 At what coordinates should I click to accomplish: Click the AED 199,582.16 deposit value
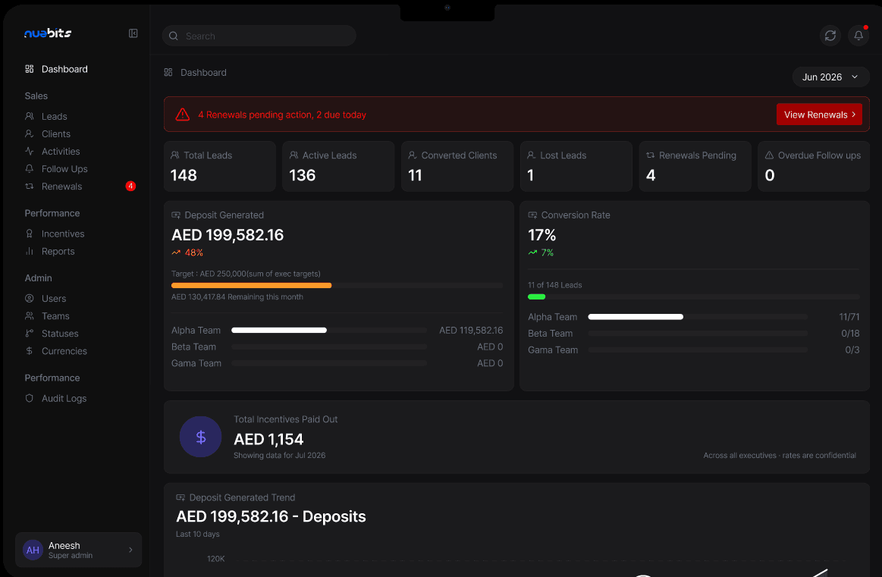[x=228, y=235]
